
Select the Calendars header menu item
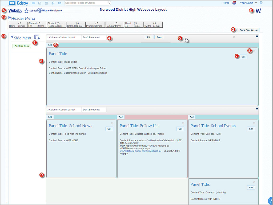pyautogui.click(x=76, y=25)
